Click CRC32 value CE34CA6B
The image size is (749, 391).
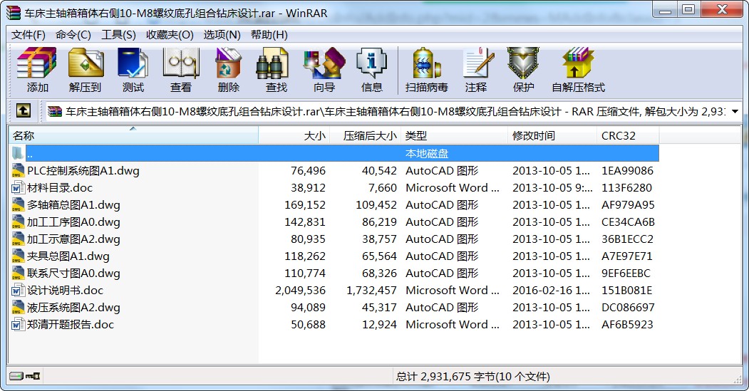(x=628, y=222)
